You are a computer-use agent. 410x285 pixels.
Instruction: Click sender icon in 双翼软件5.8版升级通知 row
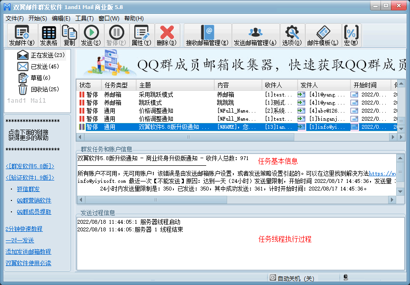point(354,127)
